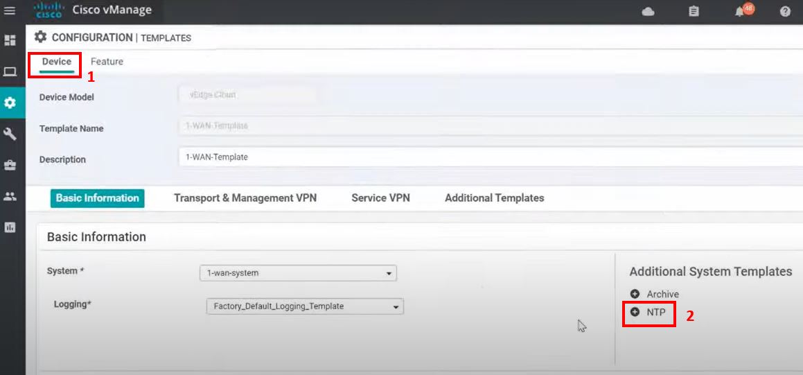Open the Dashboard icon in sidebar
Viewport: 803px width, 375px height.
pos(10,40)
